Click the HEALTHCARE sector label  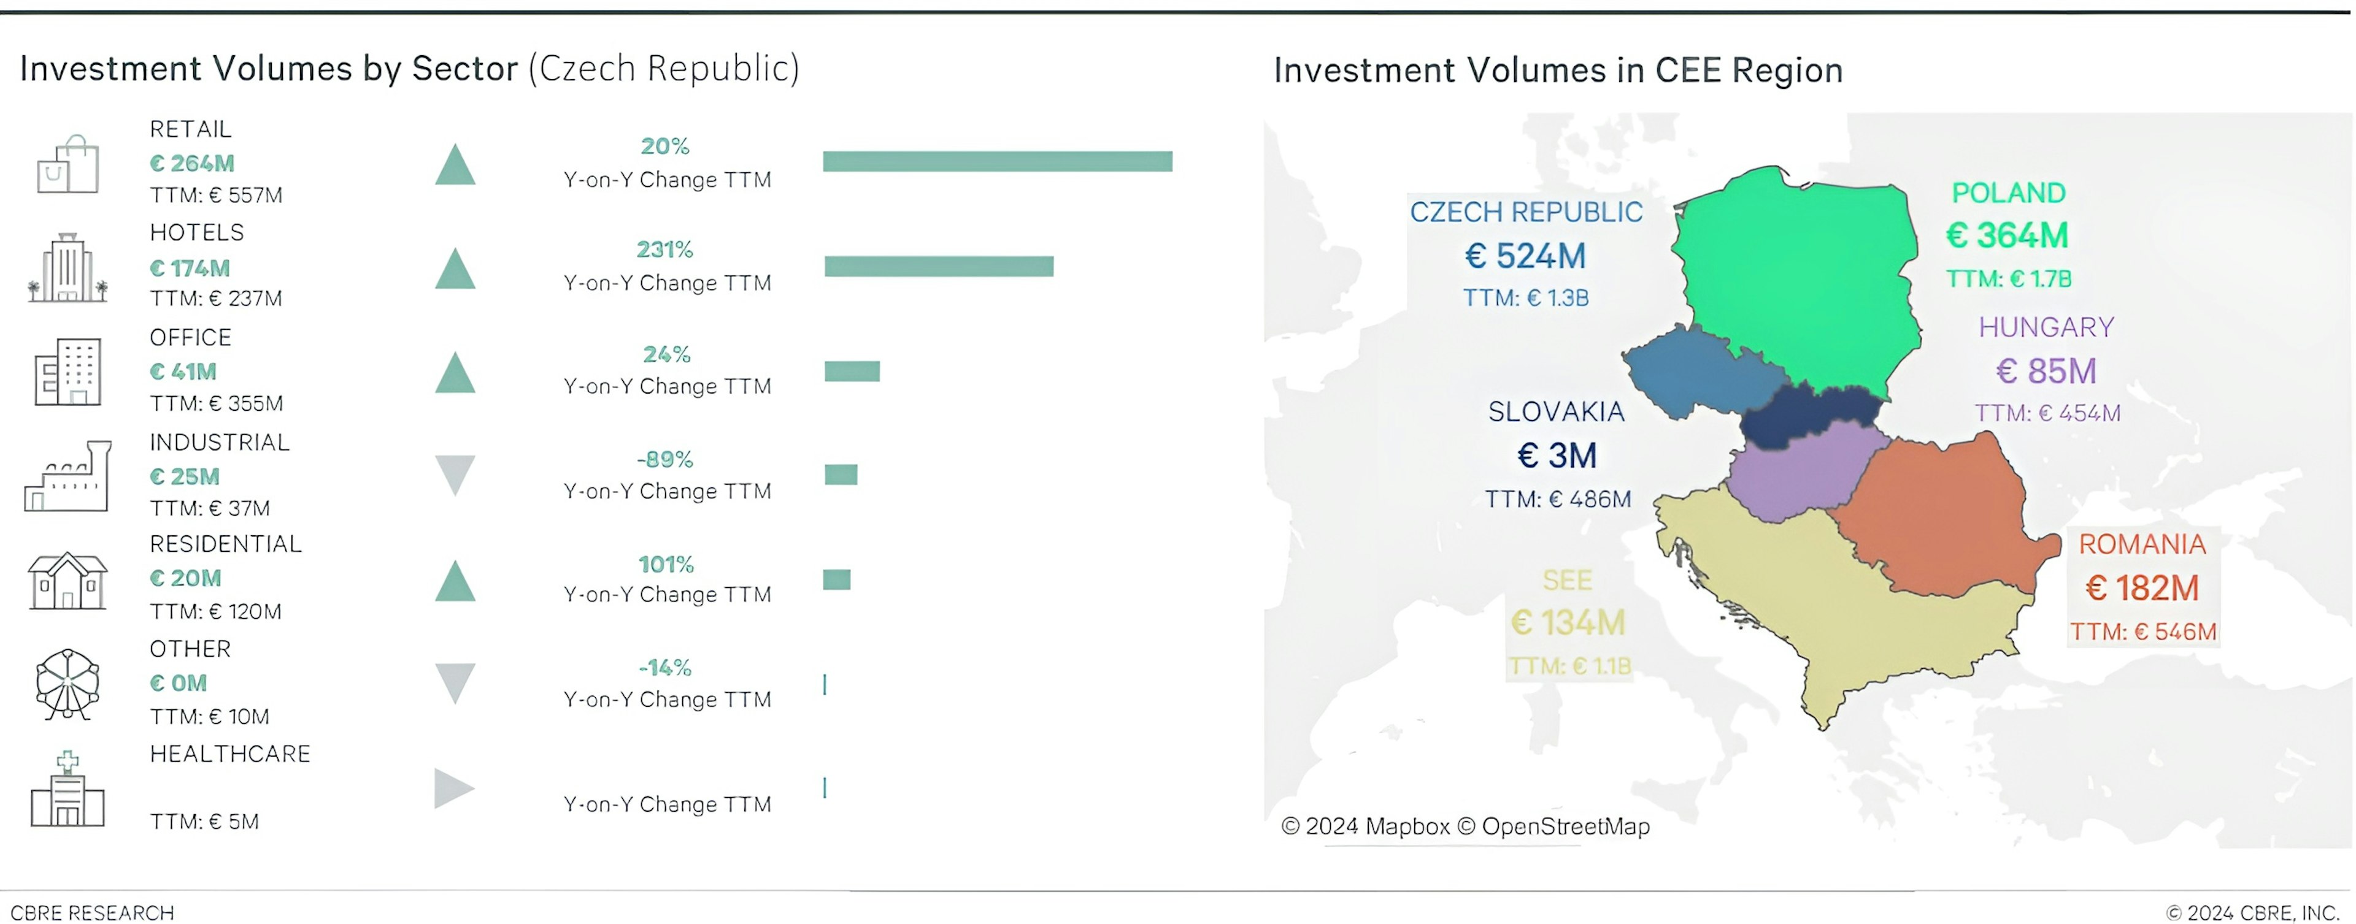coord(229,754)
